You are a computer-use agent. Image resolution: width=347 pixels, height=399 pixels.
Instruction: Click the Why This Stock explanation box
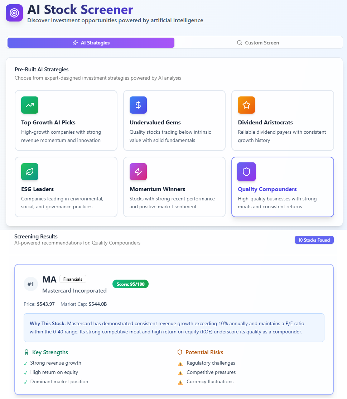[x=174, y=328]
